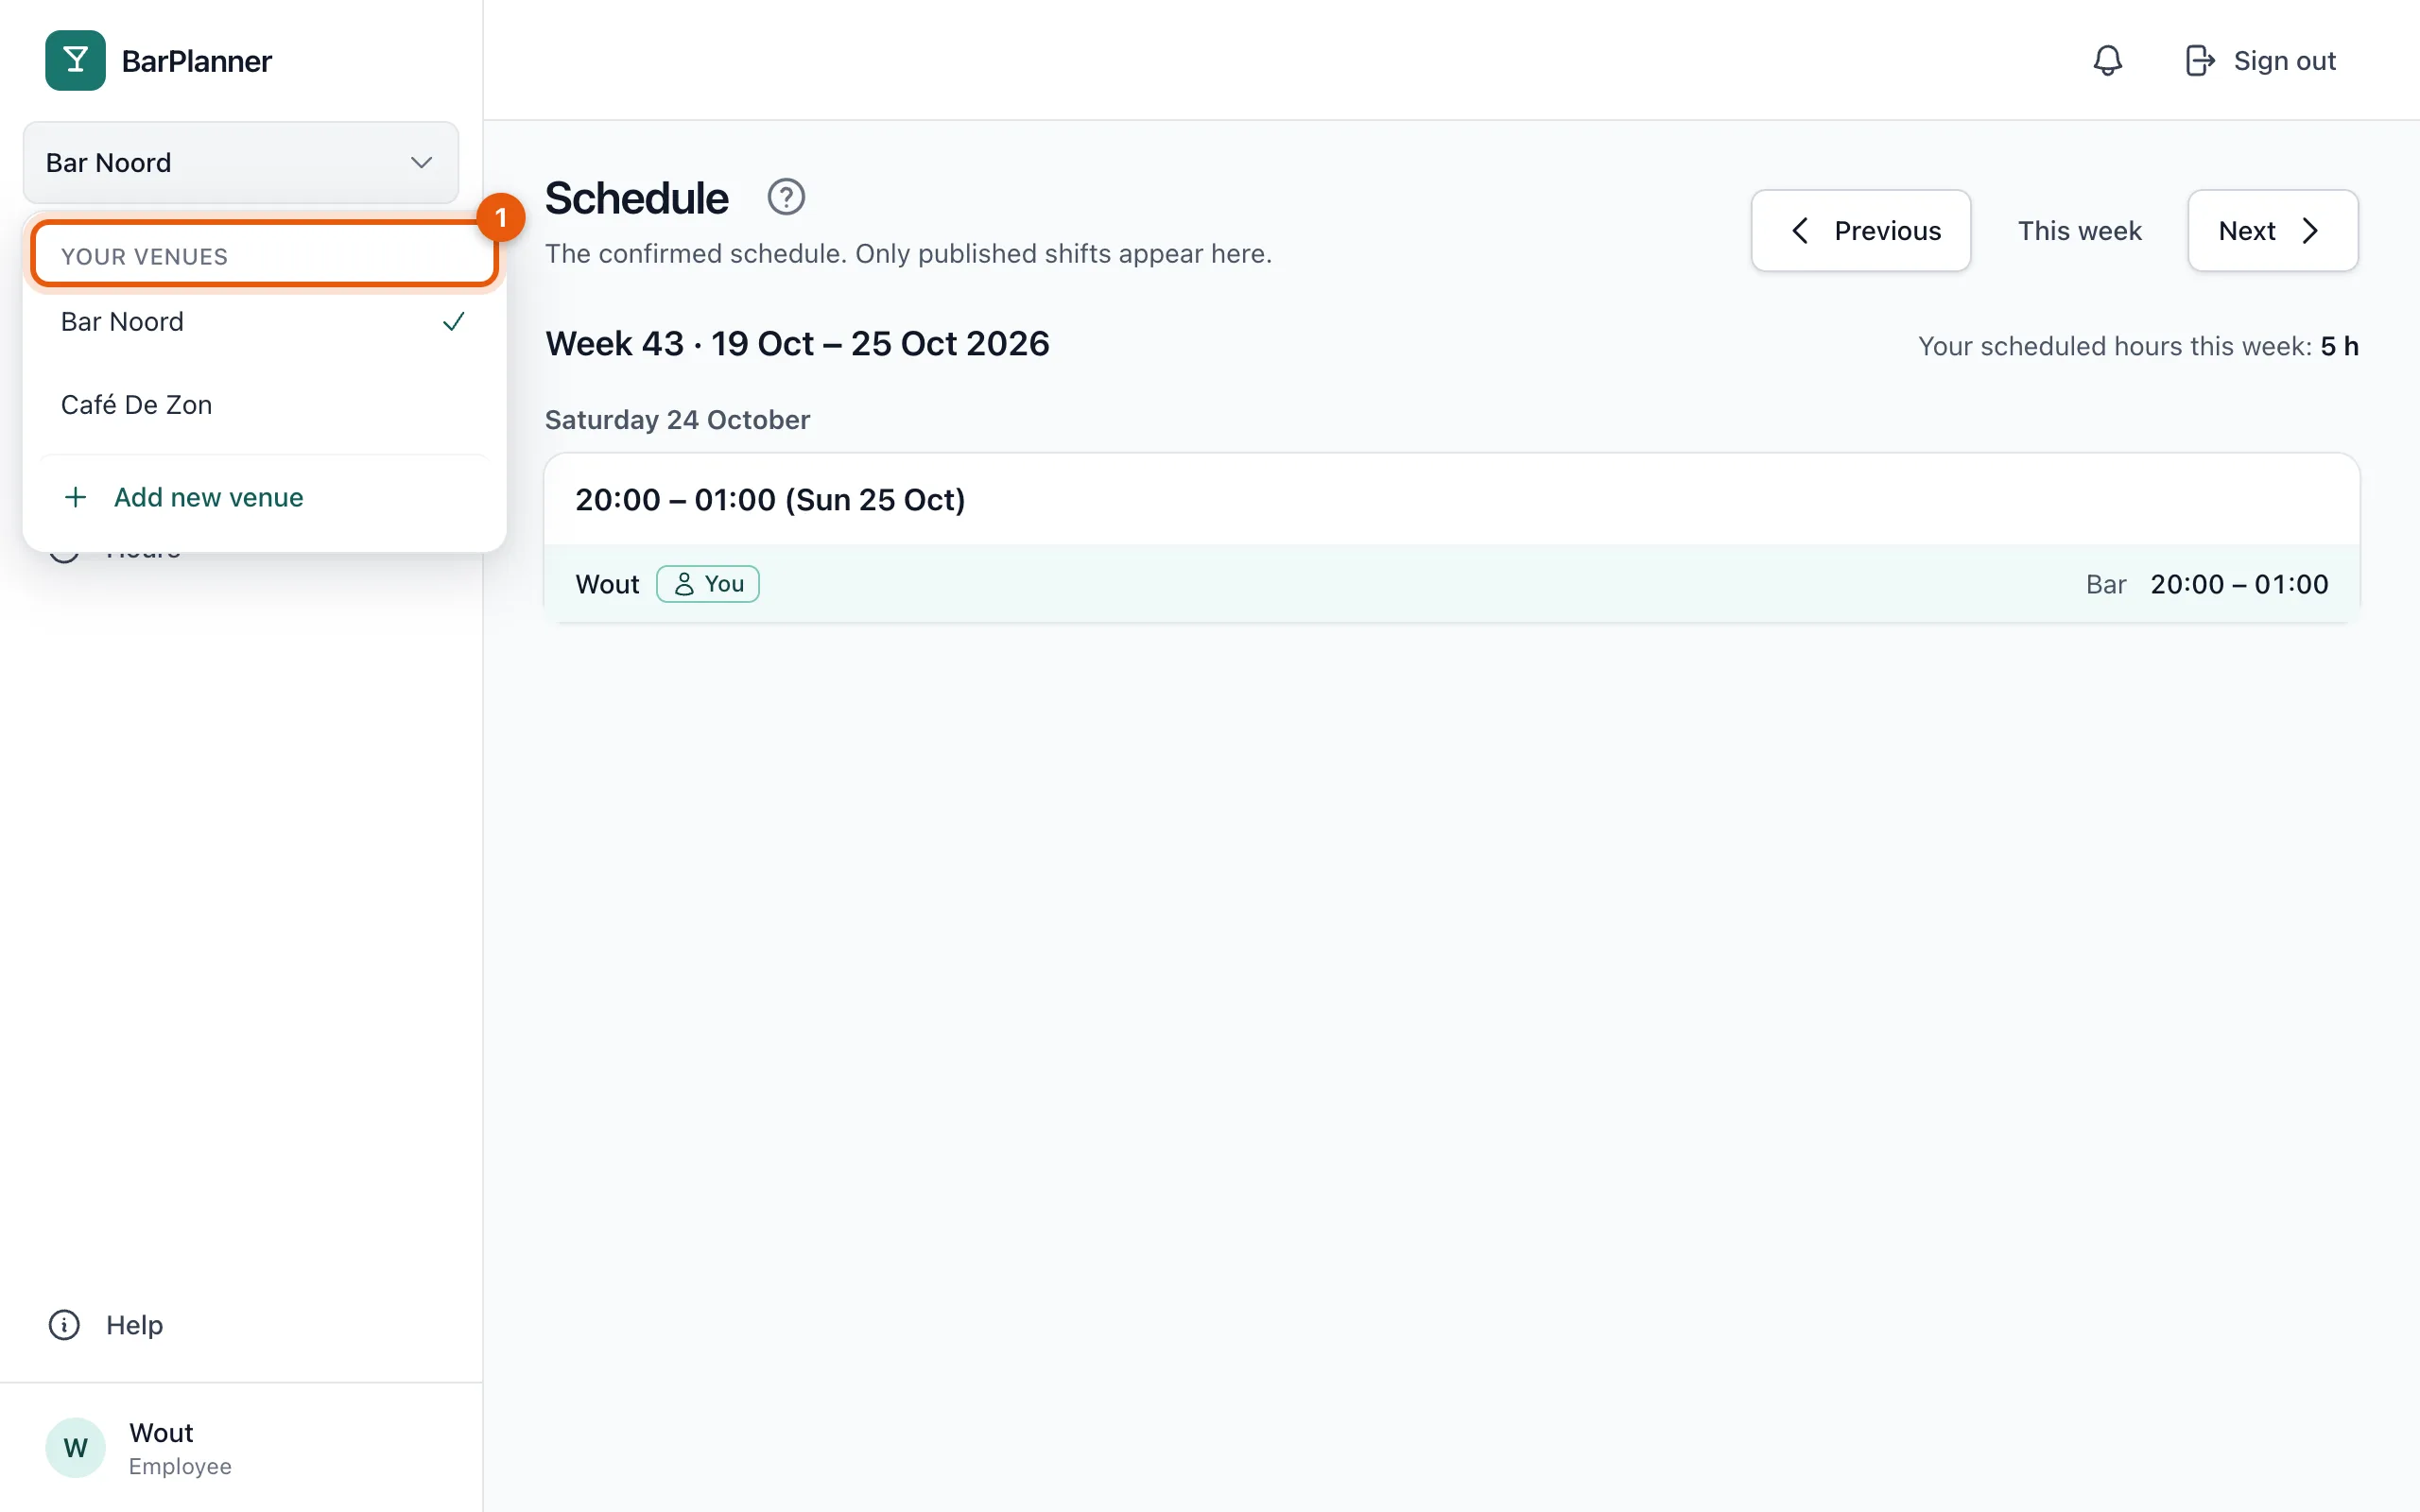Click the BarPlanner cocktail logo icon
This screenshot has height=1512, width=2420.
pyautogui.click(x=75, y=61)
